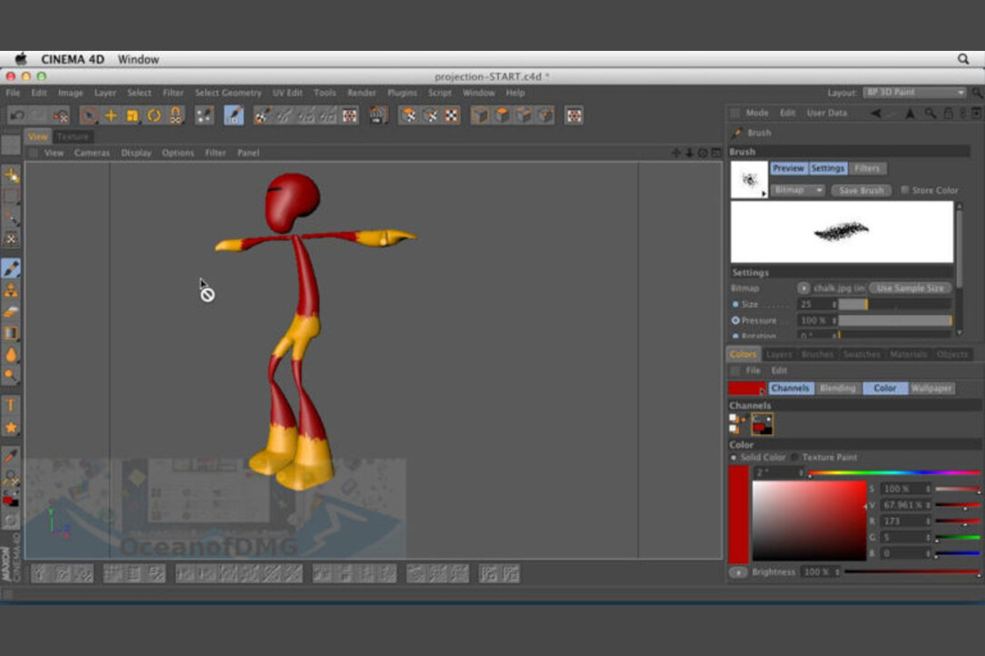Select the Live Selection tool in toolbar
985x656 pixels.
(89, 116)
